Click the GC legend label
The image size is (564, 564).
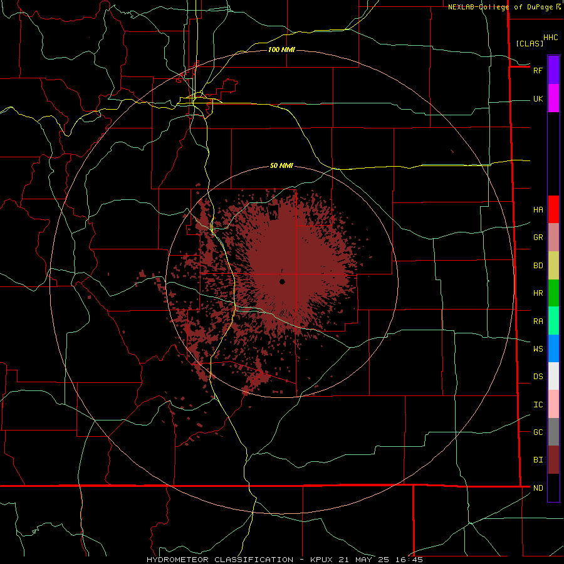538,432
